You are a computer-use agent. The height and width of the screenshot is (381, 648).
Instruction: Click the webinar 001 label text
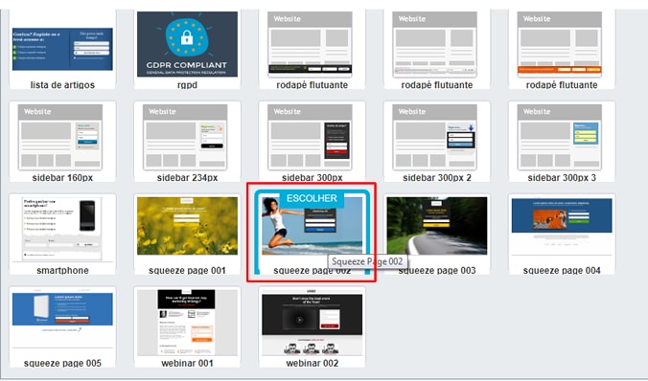point(187,363)
